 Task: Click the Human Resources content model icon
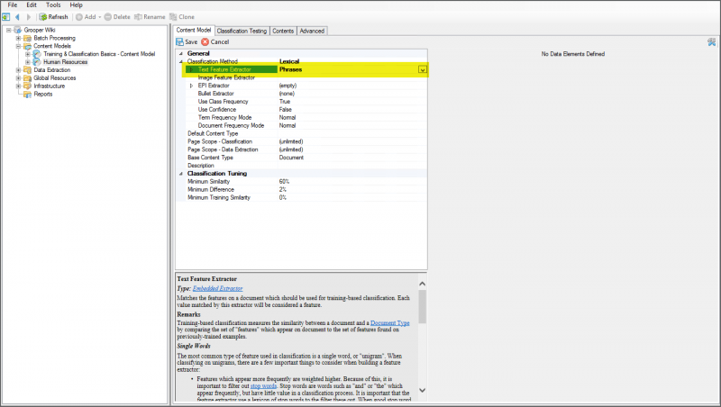37,62
